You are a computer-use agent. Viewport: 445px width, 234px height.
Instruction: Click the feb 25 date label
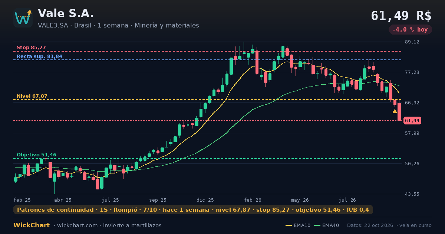point(22,200)
